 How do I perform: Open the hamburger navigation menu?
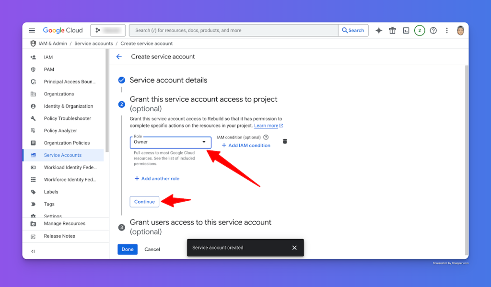(32, 30)
